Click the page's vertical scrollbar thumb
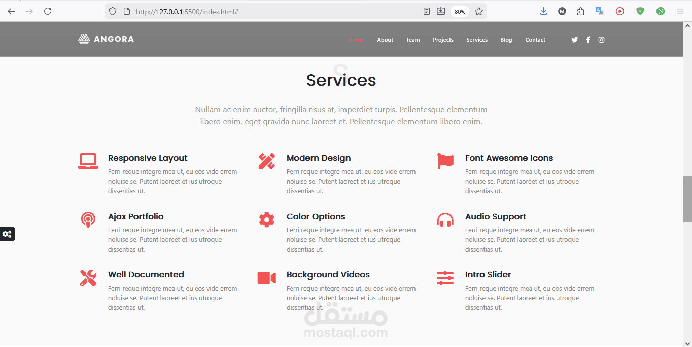Screen dimensions: 692x347 687,199
